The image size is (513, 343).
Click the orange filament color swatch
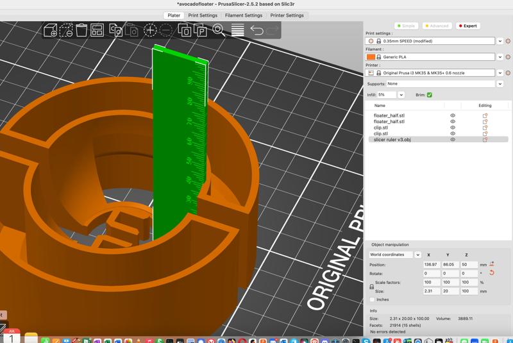click(x=371, y=57)
